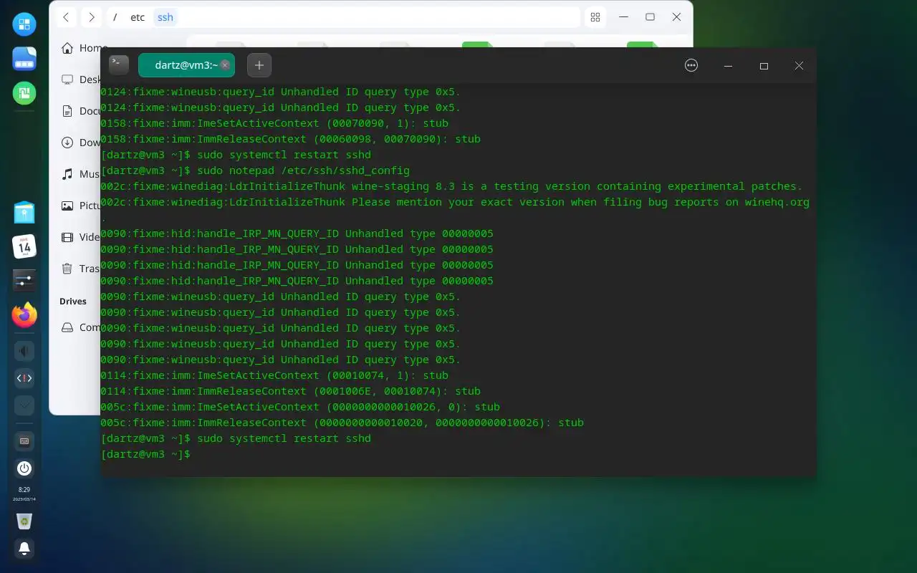Open Pictures in file manager sidebar
The height and width of the screenshot is (573, 917).
coord(81,206)
